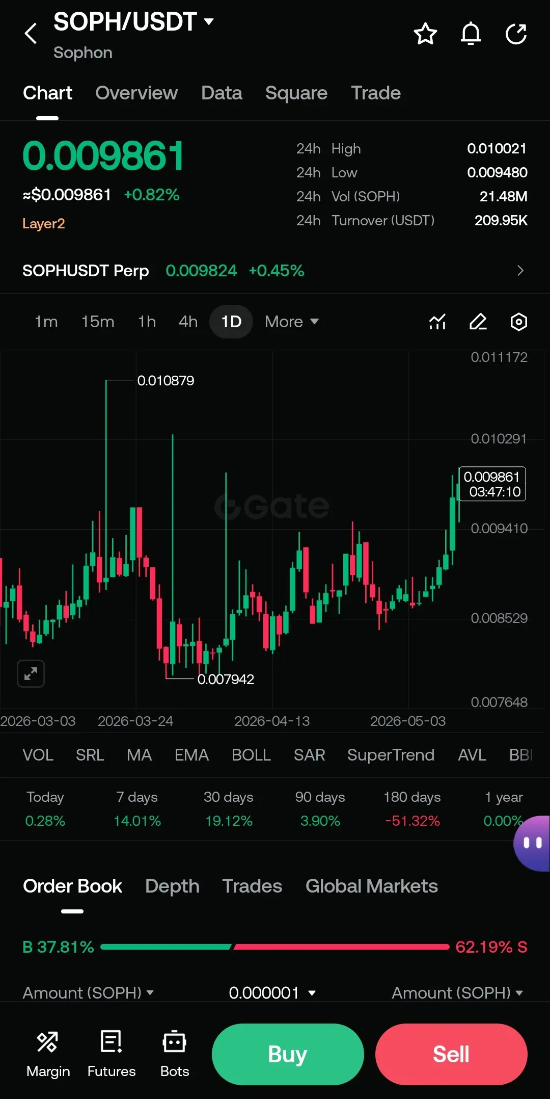Viewport: 550px width, 1099px height.
Task: Toggle the SuperTrend indicator
Action: tap(391, 755)
